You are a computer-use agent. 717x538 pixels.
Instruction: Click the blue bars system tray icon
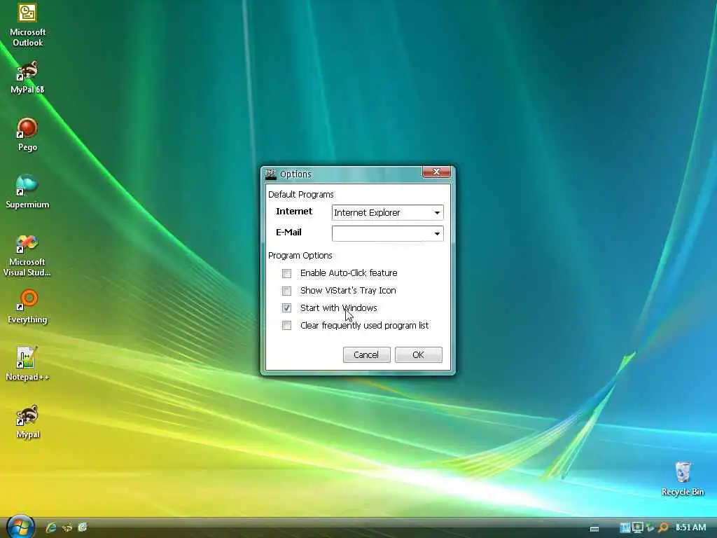click(625, 527)
